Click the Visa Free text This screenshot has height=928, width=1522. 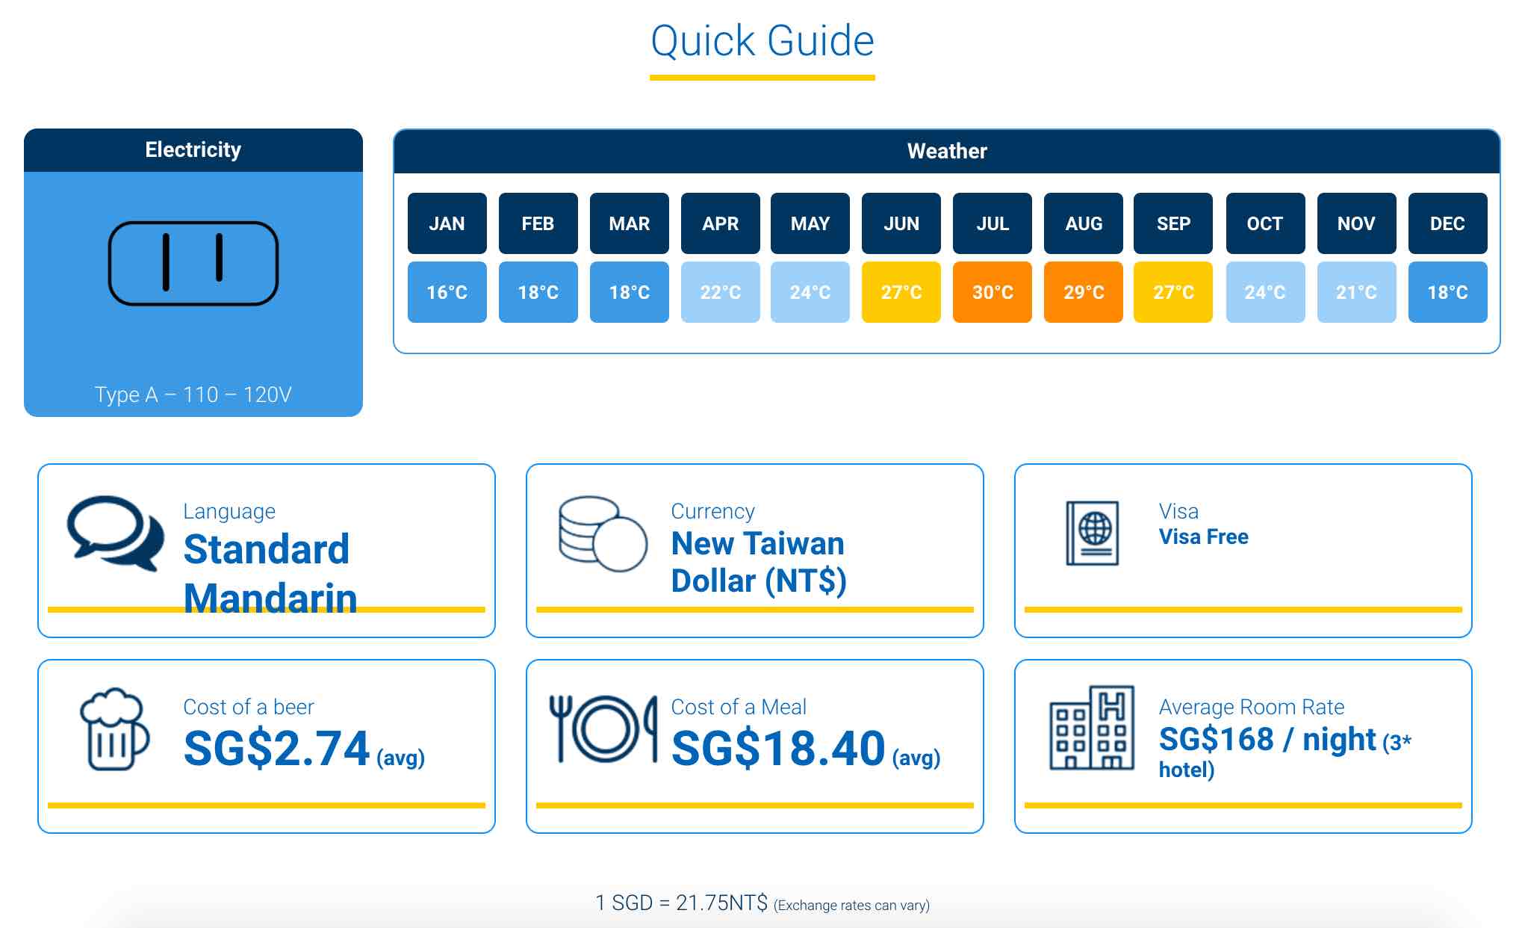point(1203,536)
